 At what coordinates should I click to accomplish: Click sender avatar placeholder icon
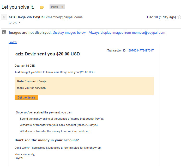click(x=4, y=17)
